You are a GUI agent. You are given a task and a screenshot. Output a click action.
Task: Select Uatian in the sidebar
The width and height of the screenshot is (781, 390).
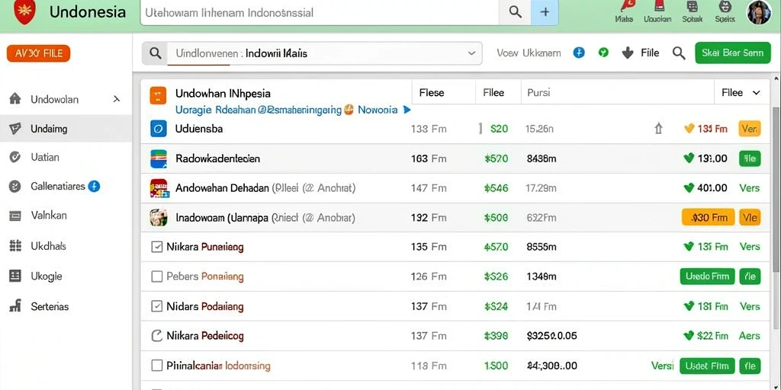point(66,157)
